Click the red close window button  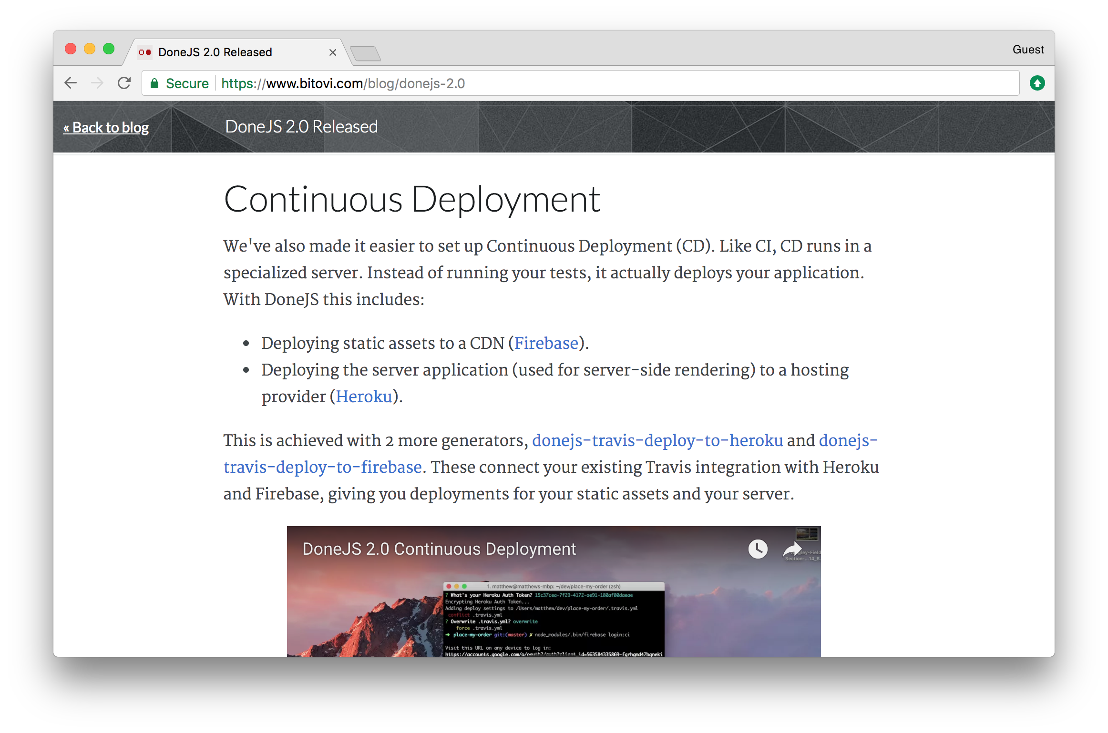pyautogui.click(x=71, y=49)
